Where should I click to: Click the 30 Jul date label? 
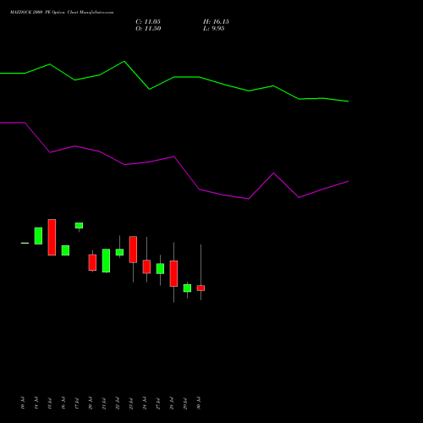click(199, 403)
